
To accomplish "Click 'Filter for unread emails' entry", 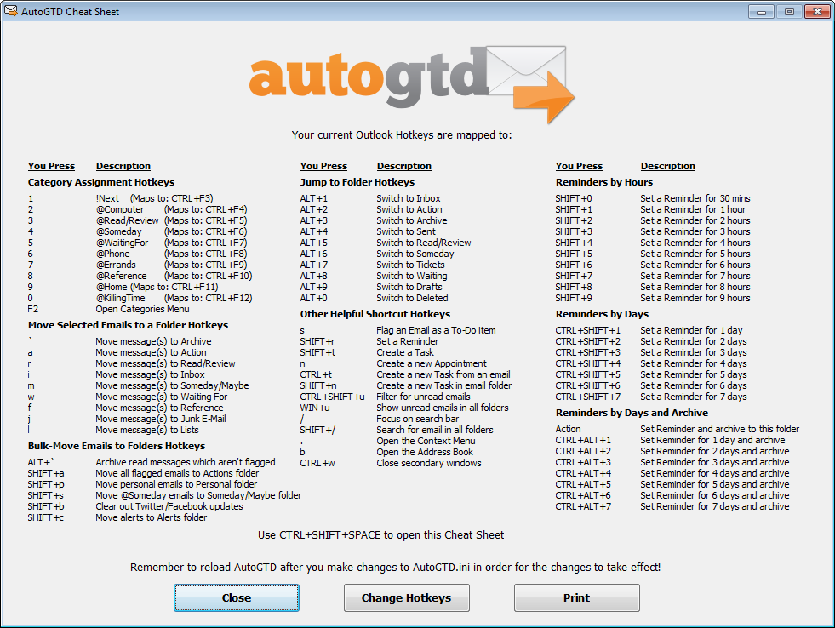I will [423, 397].
